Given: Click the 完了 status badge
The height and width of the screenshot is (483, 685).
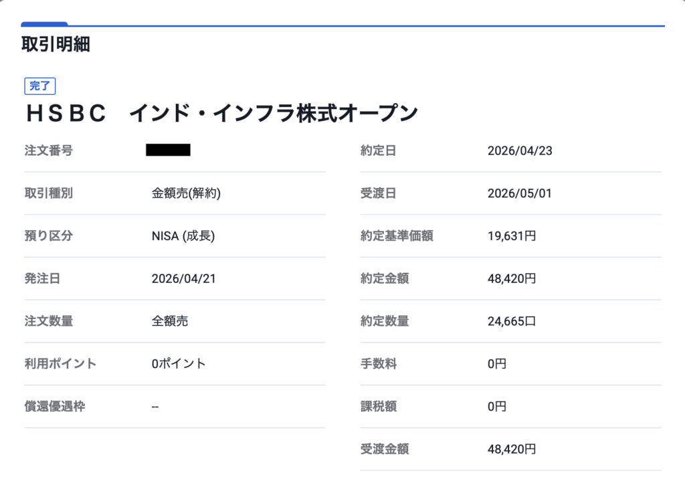Looking at the screenshot, I should point(40,86).
